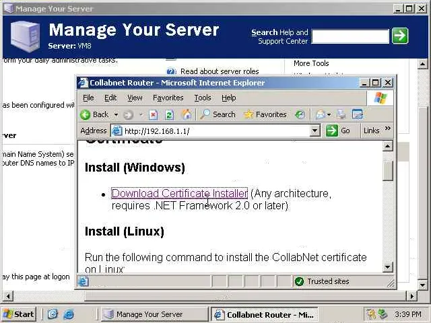Click the Print toolbar icon
The height and width of the screenshot is (323, 431).
pos(341,114)
